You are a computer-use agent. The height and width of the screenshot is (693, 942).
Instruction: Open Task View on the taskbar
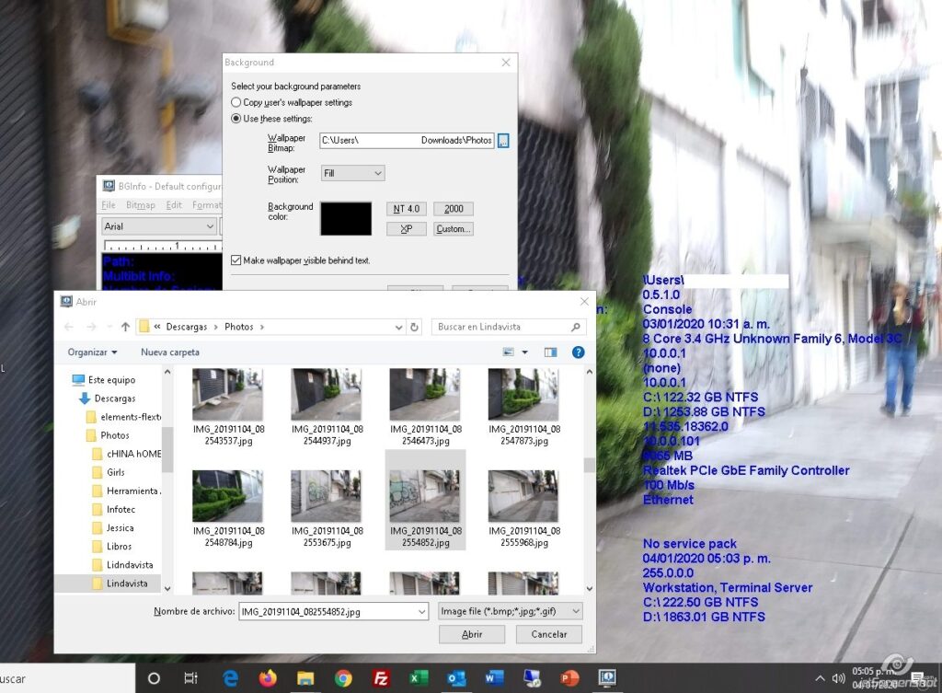191,678
